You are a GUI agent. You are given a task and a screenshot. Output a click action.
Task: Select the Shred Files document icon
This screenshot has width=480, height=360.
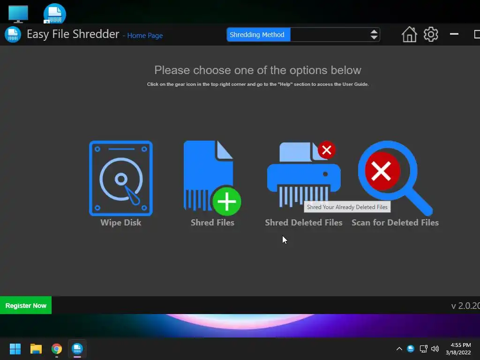coord(212,178)
